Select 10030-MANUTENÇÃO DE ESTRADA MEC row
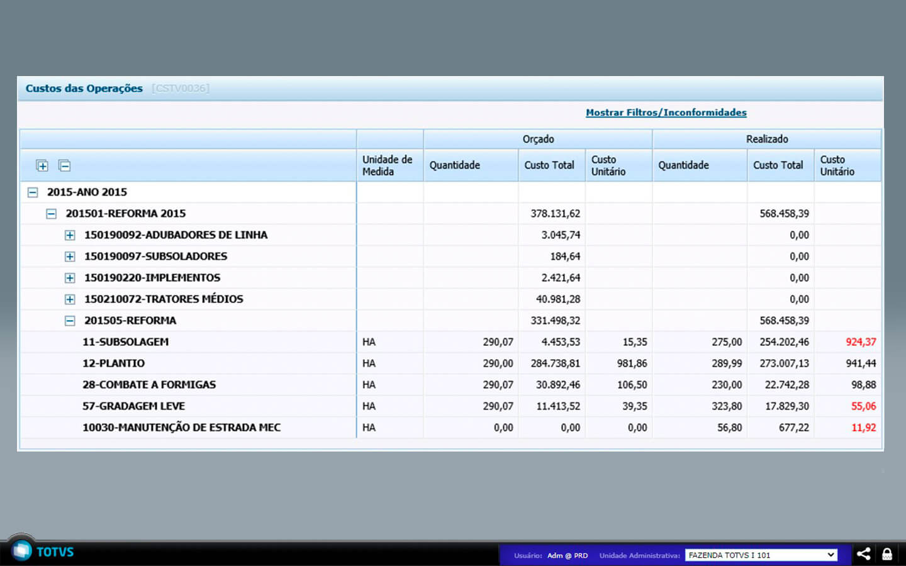This screenshot has width=906, height=566. pyautogui.click(x=181, y=428)
